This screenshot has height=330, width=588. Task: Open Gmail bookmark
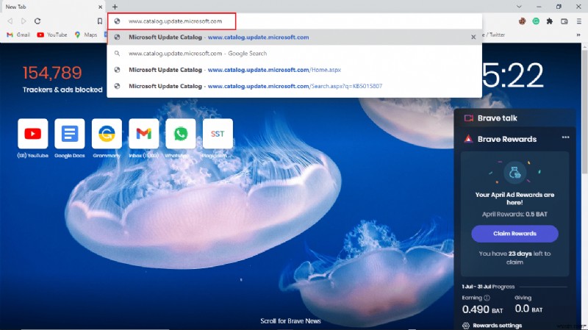[x=18, y=35]
